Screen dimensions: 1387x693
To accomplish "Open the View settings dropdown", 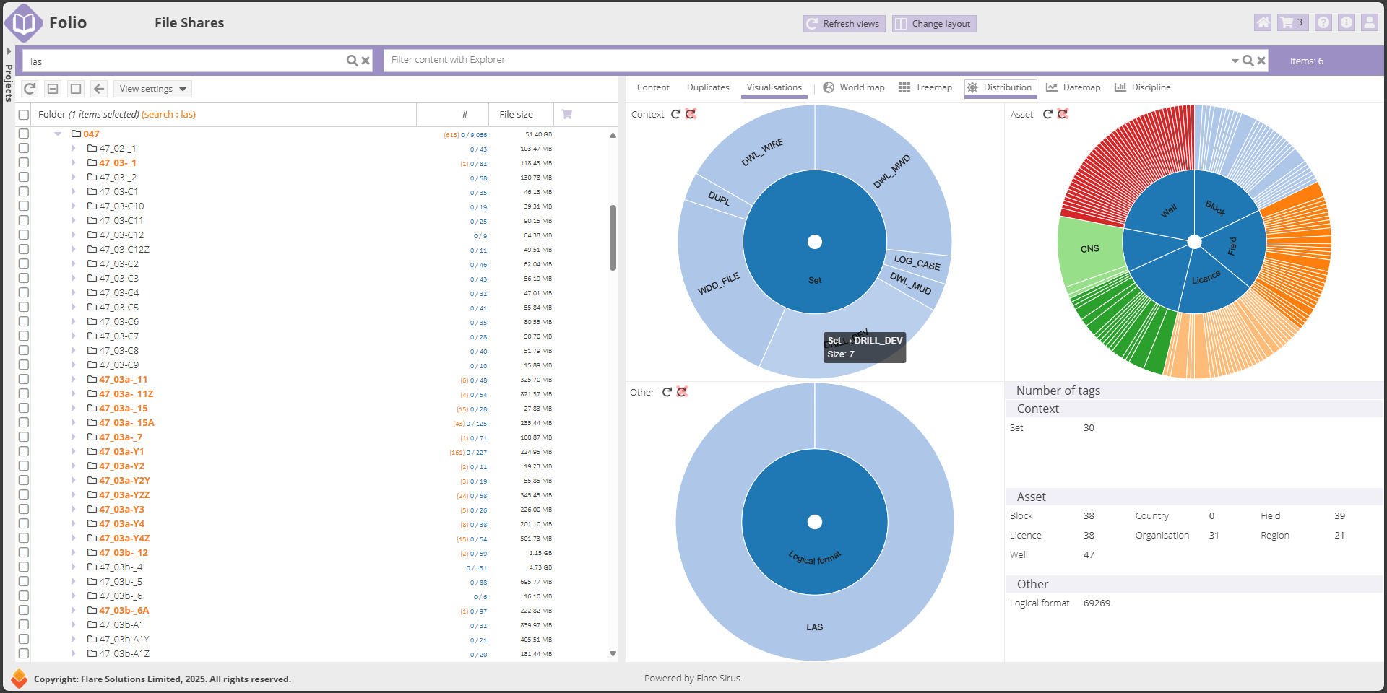I will coord(152,89).
